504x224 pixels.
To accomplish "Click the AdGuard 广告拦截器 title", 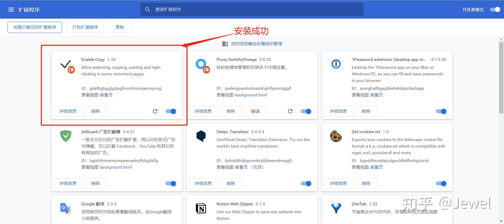I will pos(101,132).
